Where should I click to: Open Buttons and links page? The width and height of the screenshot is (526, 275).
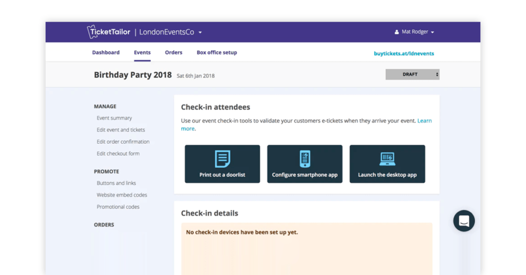coord(117,183)
